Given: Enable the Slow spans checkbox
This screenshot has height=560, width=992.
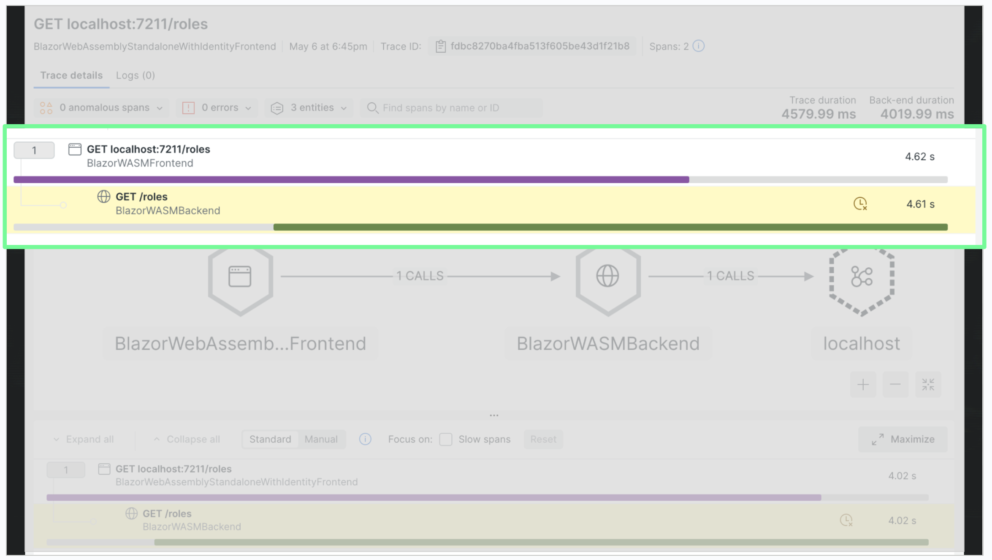Looking at the screenshot, I should coord(446,439).
